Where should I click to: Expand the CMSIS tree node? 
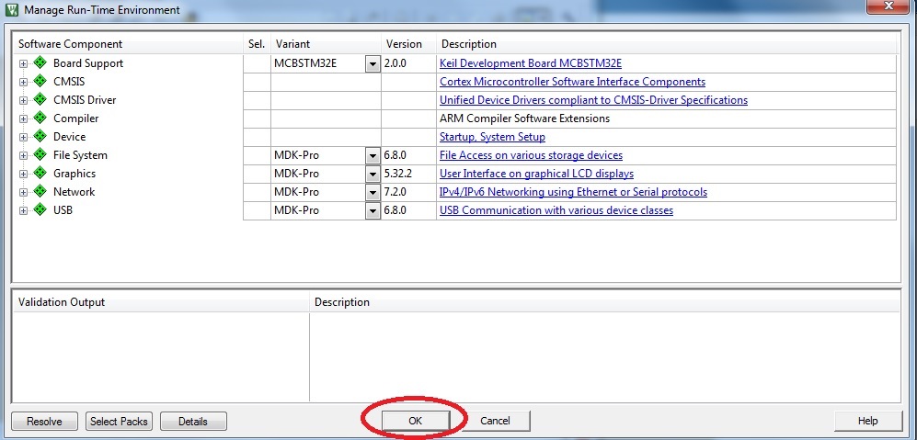click(x=23, y=83)
